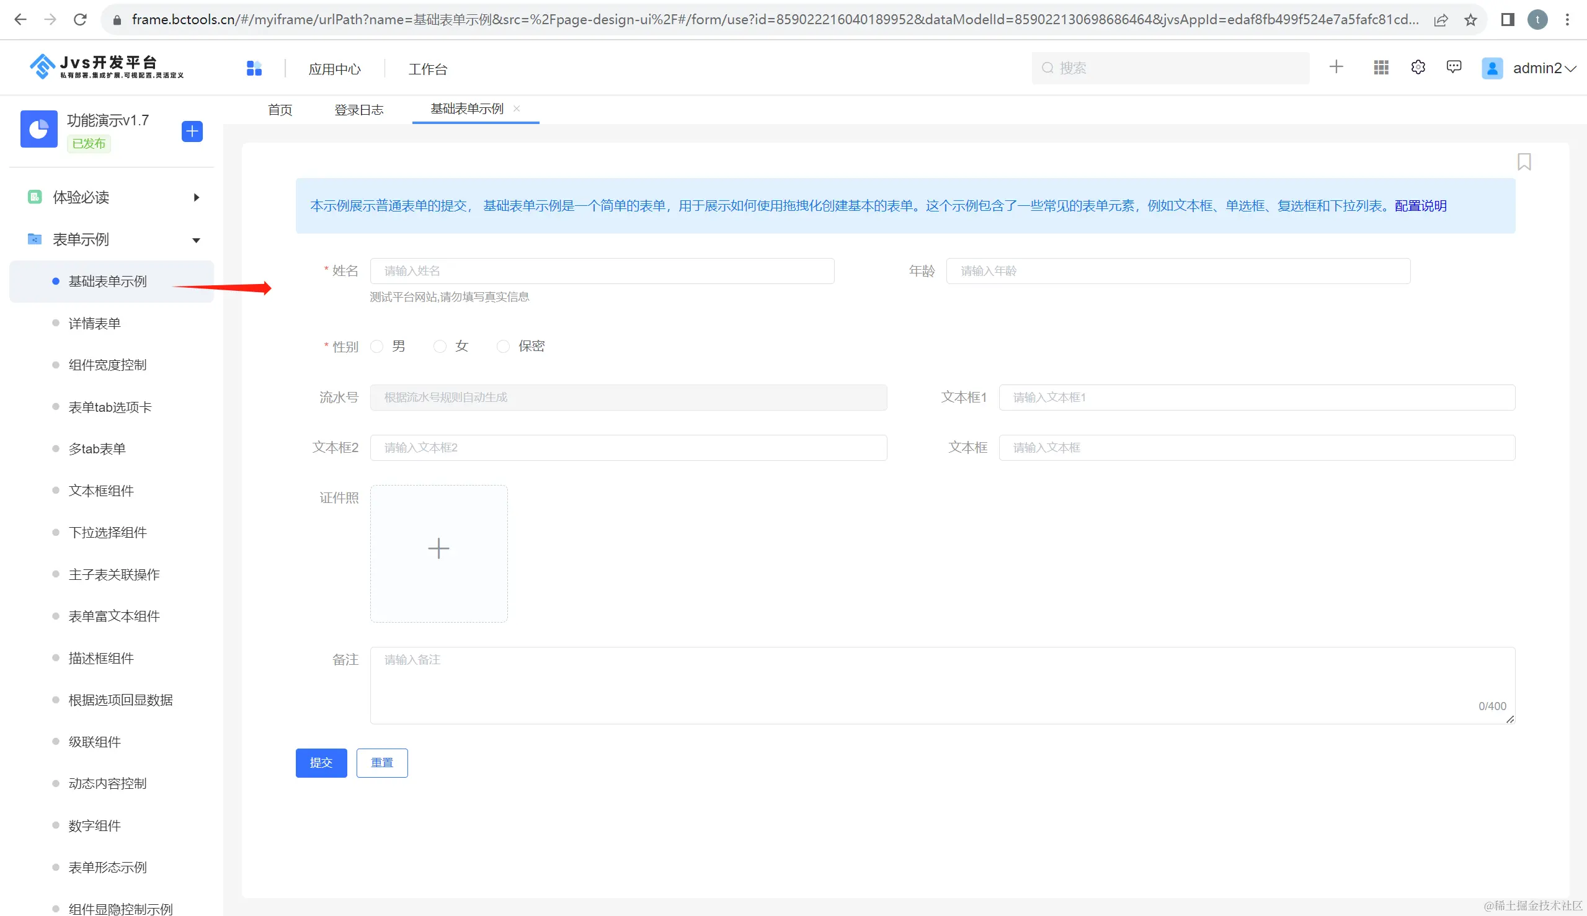Select the 男 radio button

point(377,347)
